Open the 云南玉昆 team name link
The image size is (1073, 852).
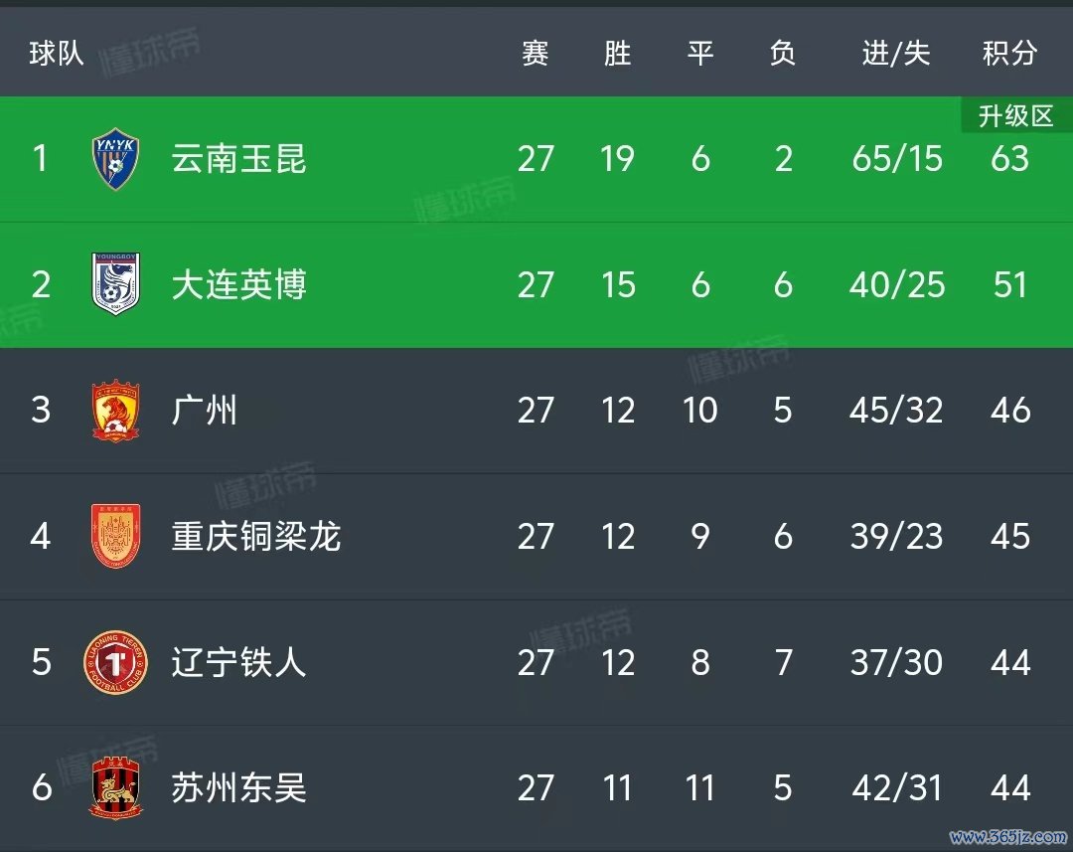click(x=238, y=159)
